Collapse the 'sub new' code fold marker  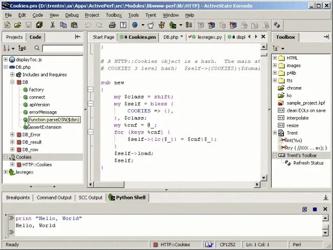pyautogui.click(x=91, y=89)
